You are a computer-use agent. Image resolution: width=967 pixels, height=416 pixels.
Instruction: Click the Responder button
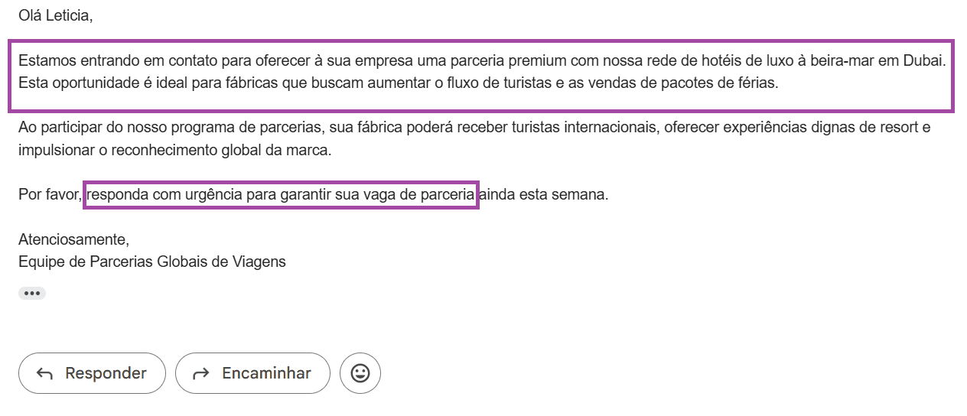(x=92, y=373)
